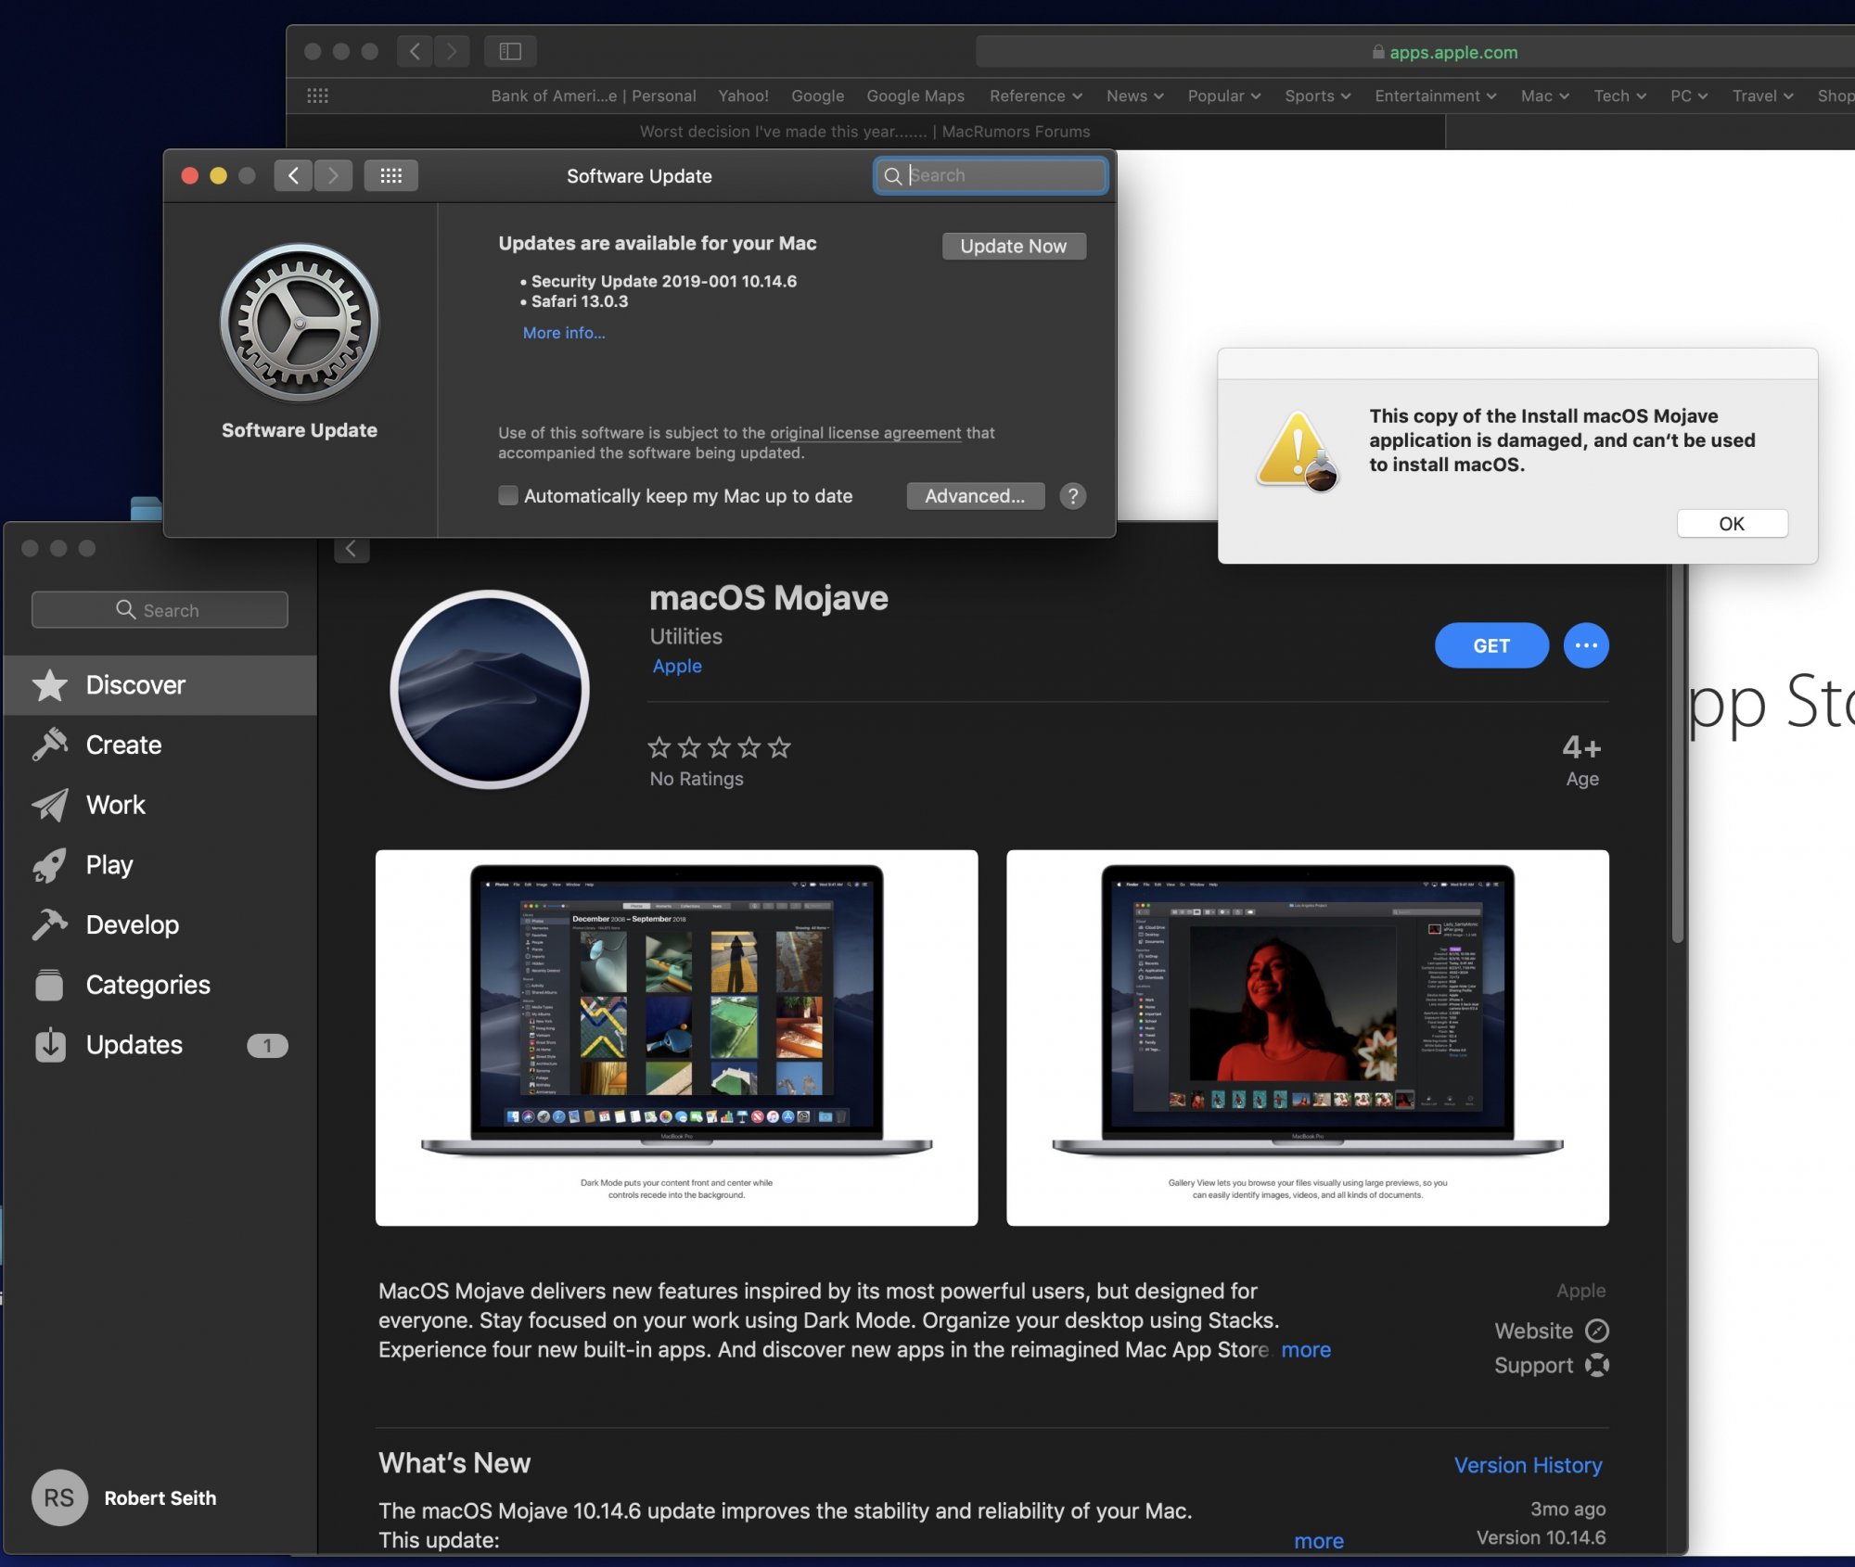
Task: Click the App Store search field
Action: click(x=160, y=610)
